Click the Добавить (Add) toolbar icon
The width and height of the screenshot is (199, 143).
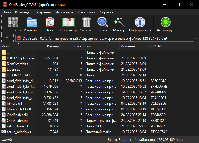coord(13,22)
